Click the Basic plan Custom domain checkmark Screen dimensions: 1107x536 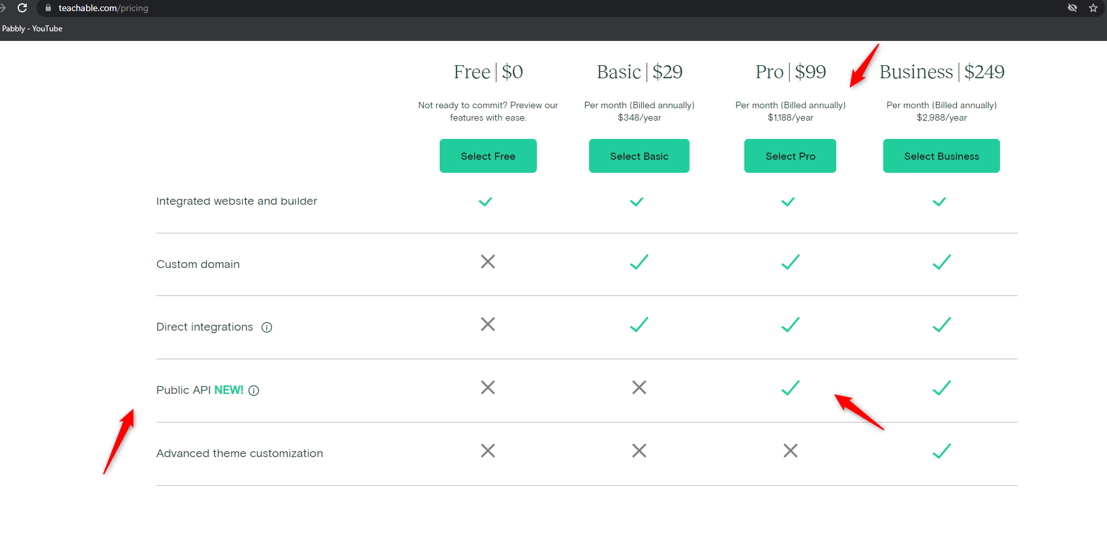click(x=639, y=262)
